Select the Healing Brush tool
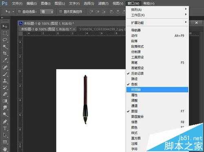This screenshot has width=204, height=152. (x=5, y=67)
